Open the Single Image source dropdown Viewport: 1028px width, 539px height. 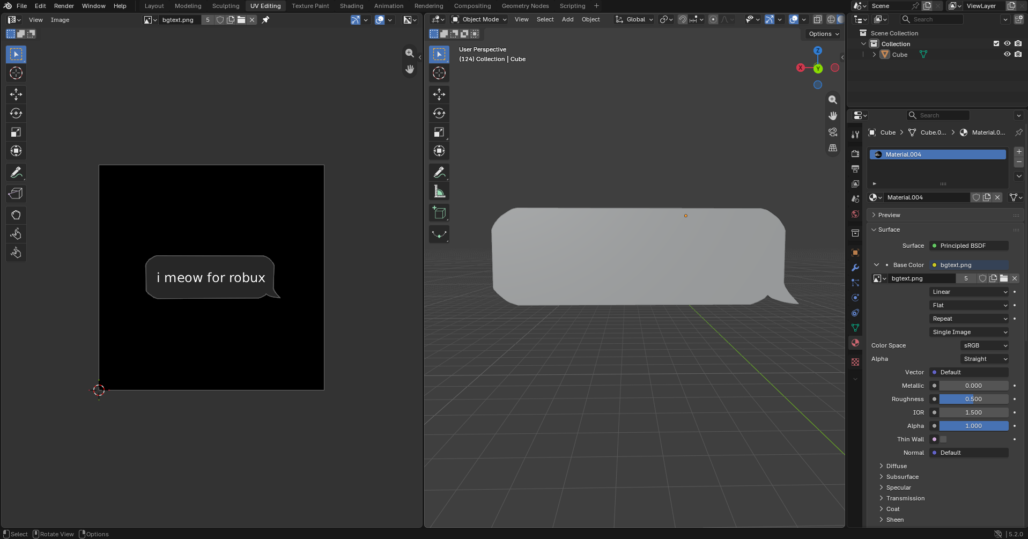[x=969, y=332]
